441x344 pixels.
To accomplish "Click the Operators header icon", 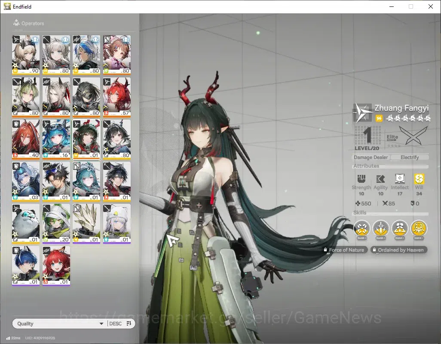I will [16, 23].
